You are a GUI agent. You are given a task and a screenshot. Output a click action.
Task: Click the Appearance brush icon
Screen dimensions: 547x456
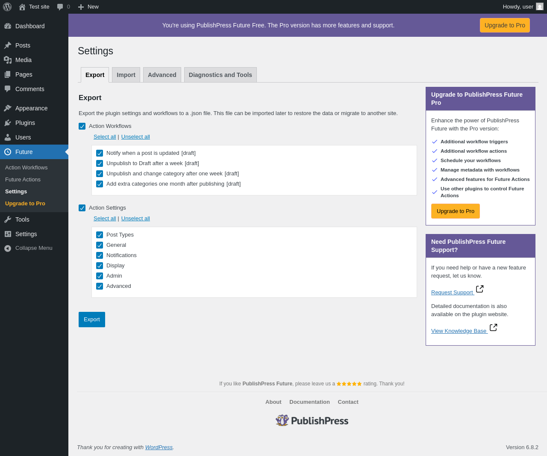click(x=8, y=108)
